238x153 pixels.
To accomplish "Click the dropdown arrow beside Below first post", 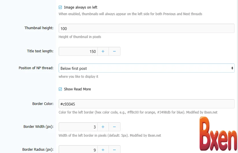I will pyautogui.click(x=232, y=68).
